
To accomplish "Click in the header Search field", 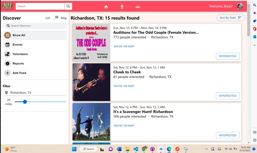I will tap(40, 6).
